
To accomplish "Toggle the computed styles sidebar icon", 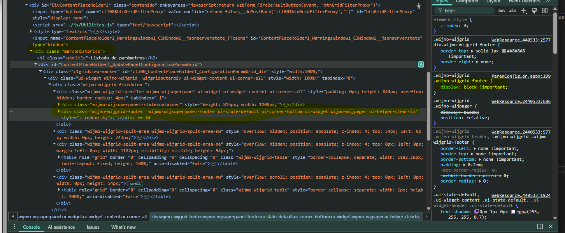I will point(545,10).
